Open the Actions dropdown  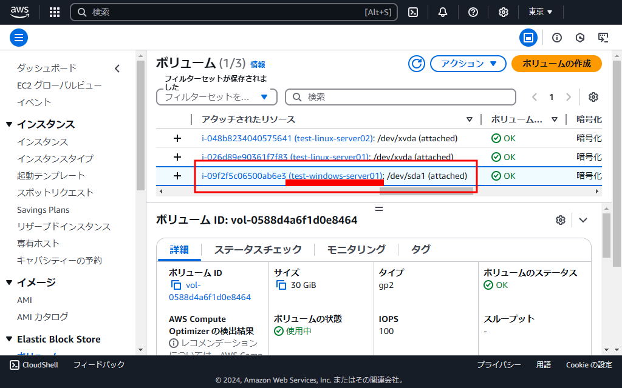tap(468, 64)
